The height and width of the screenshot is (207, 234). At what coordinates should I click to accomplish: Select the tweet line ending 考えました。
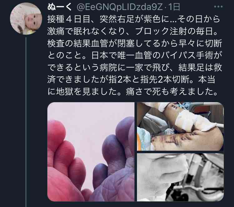(133, 92)
